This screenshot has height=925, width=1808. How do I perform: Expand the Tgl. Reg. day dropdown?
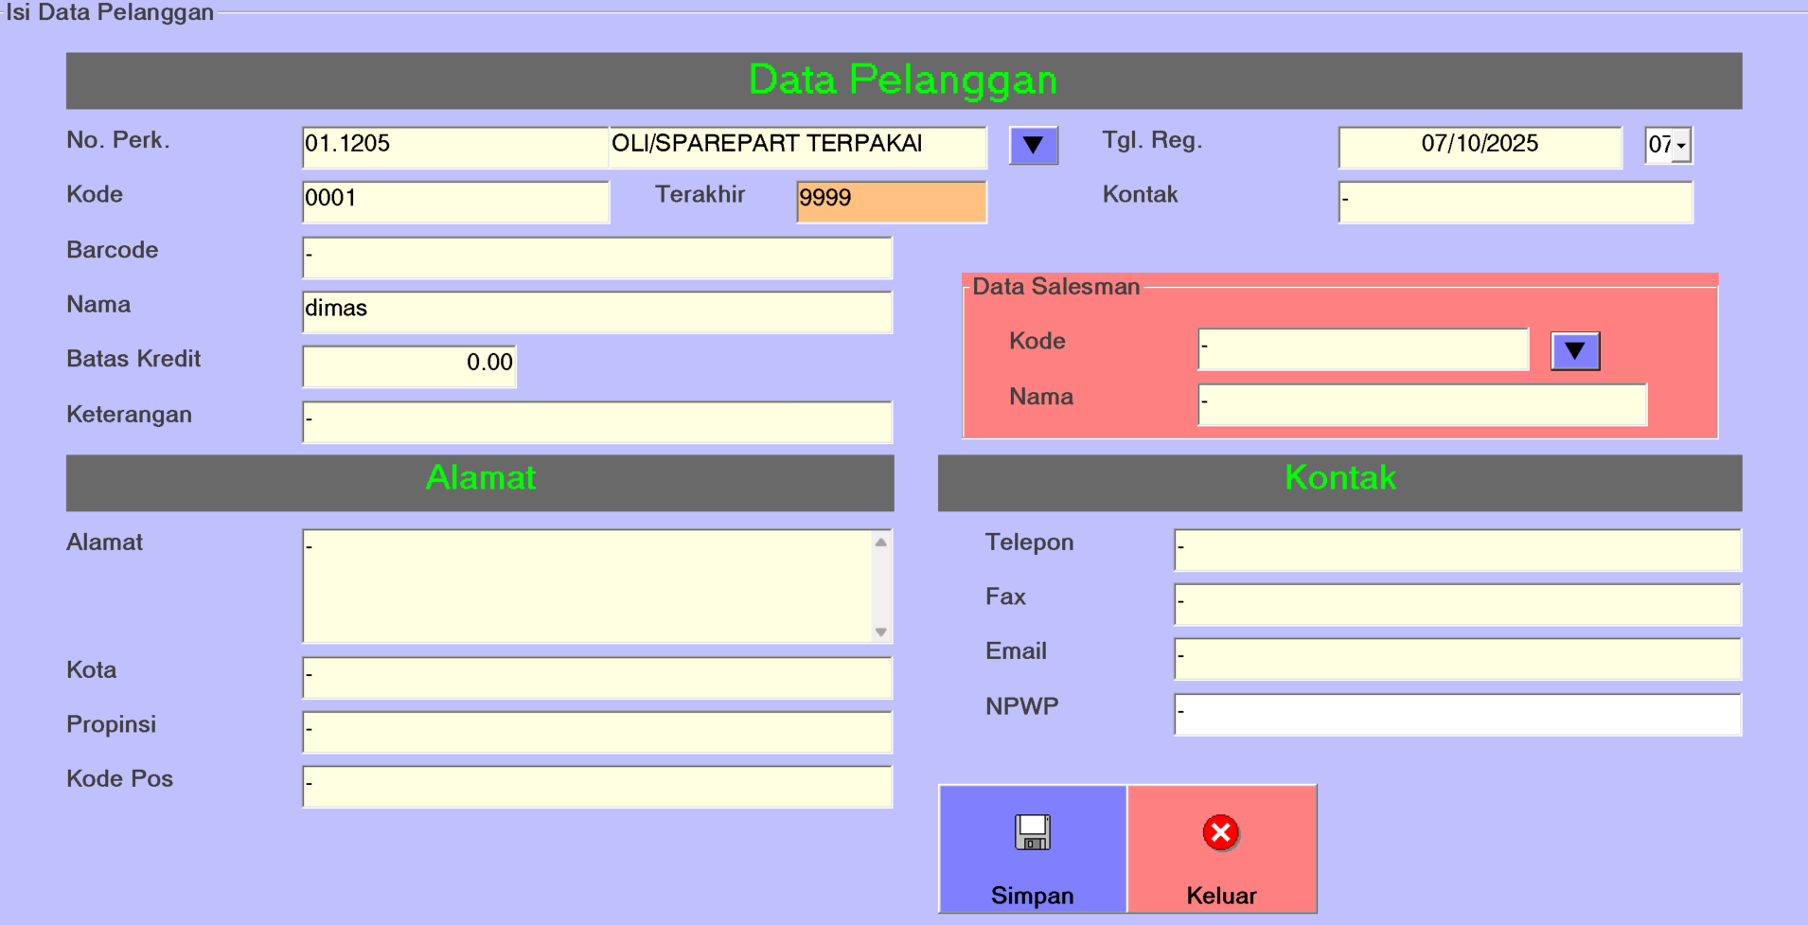1680,146
